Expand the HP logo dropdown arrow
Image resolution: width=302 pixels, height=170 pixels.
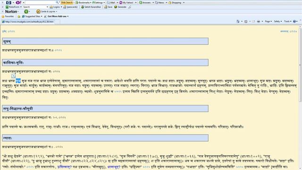pyautogui.click(x=13, y=3)
